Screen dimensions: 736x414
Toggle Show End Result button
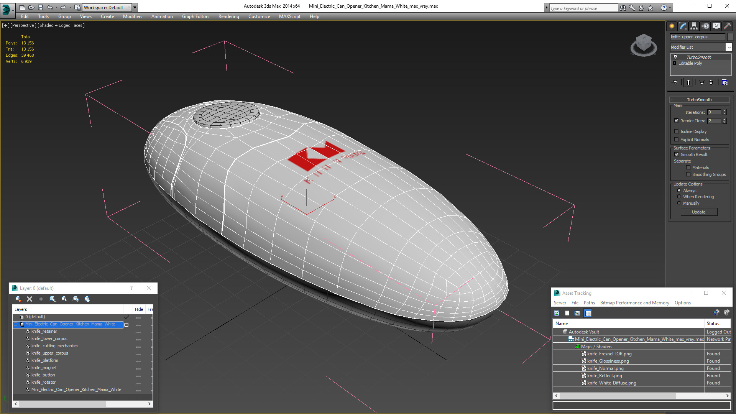(688, 82)
